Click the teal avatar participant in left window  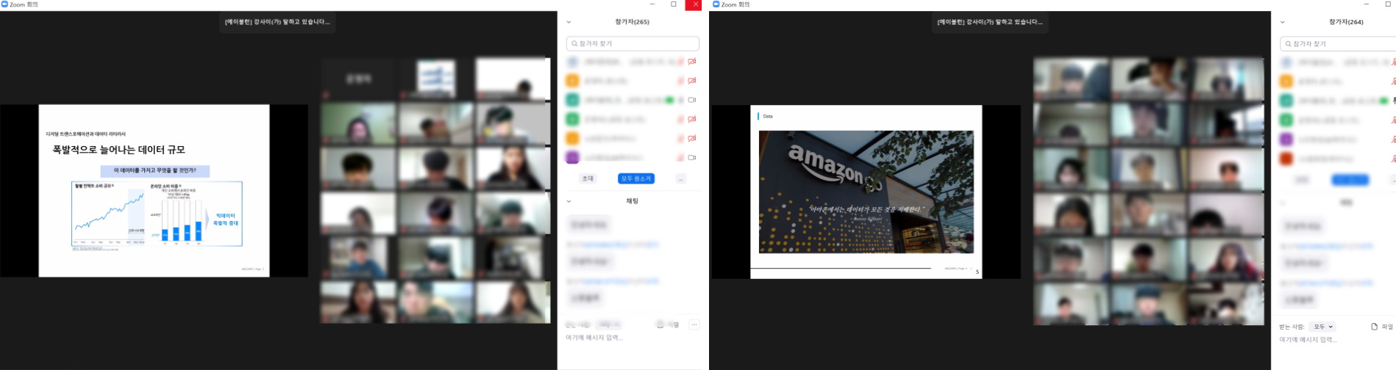coord(572,100)
